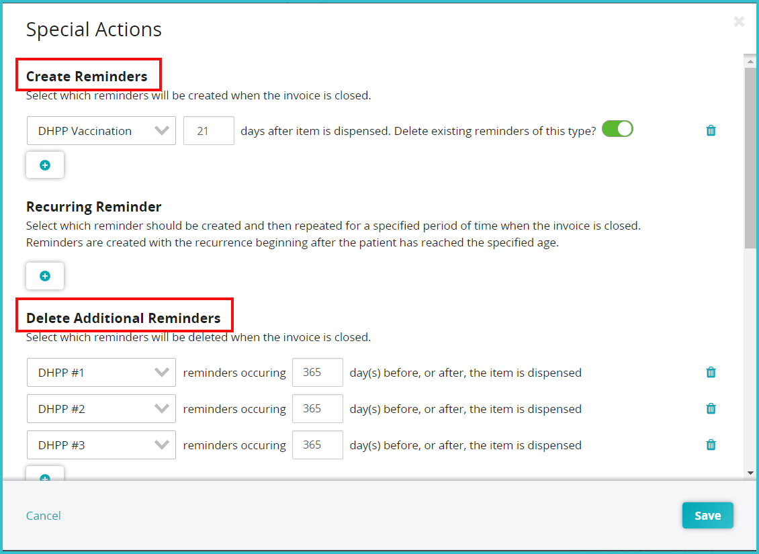Open the DHPP #3 reminder selector

click(101, 445)
